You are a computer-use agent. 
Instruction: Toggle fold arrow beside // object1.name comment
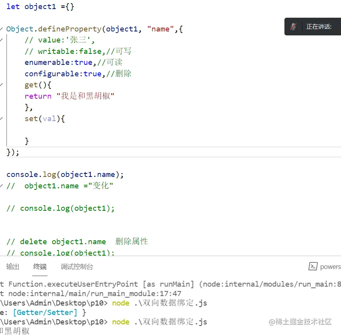(x=1, y=186)
